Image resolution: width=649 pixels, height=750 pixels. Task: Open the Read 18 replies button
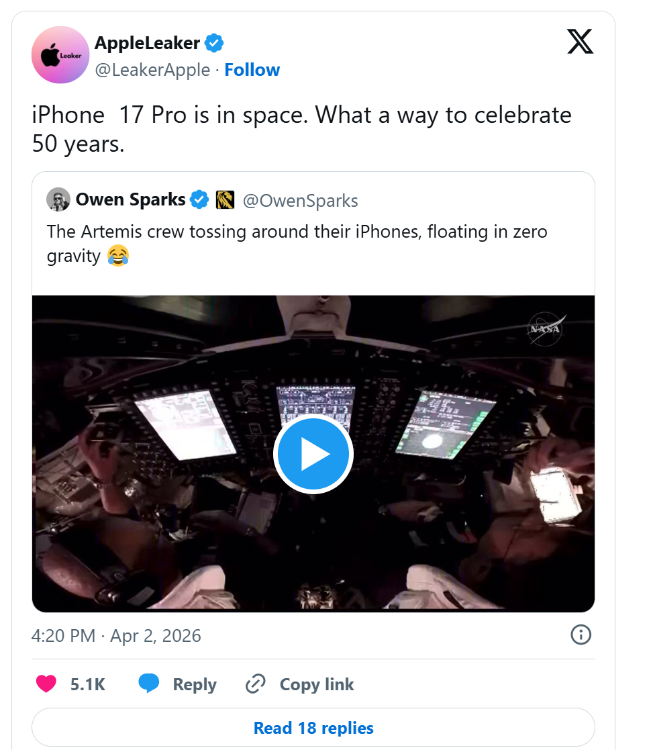pyautogui.click(x=313, y=728)
